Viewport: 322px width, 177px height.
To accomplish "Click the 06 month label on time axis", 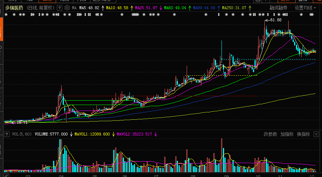I will click(124, 176).
